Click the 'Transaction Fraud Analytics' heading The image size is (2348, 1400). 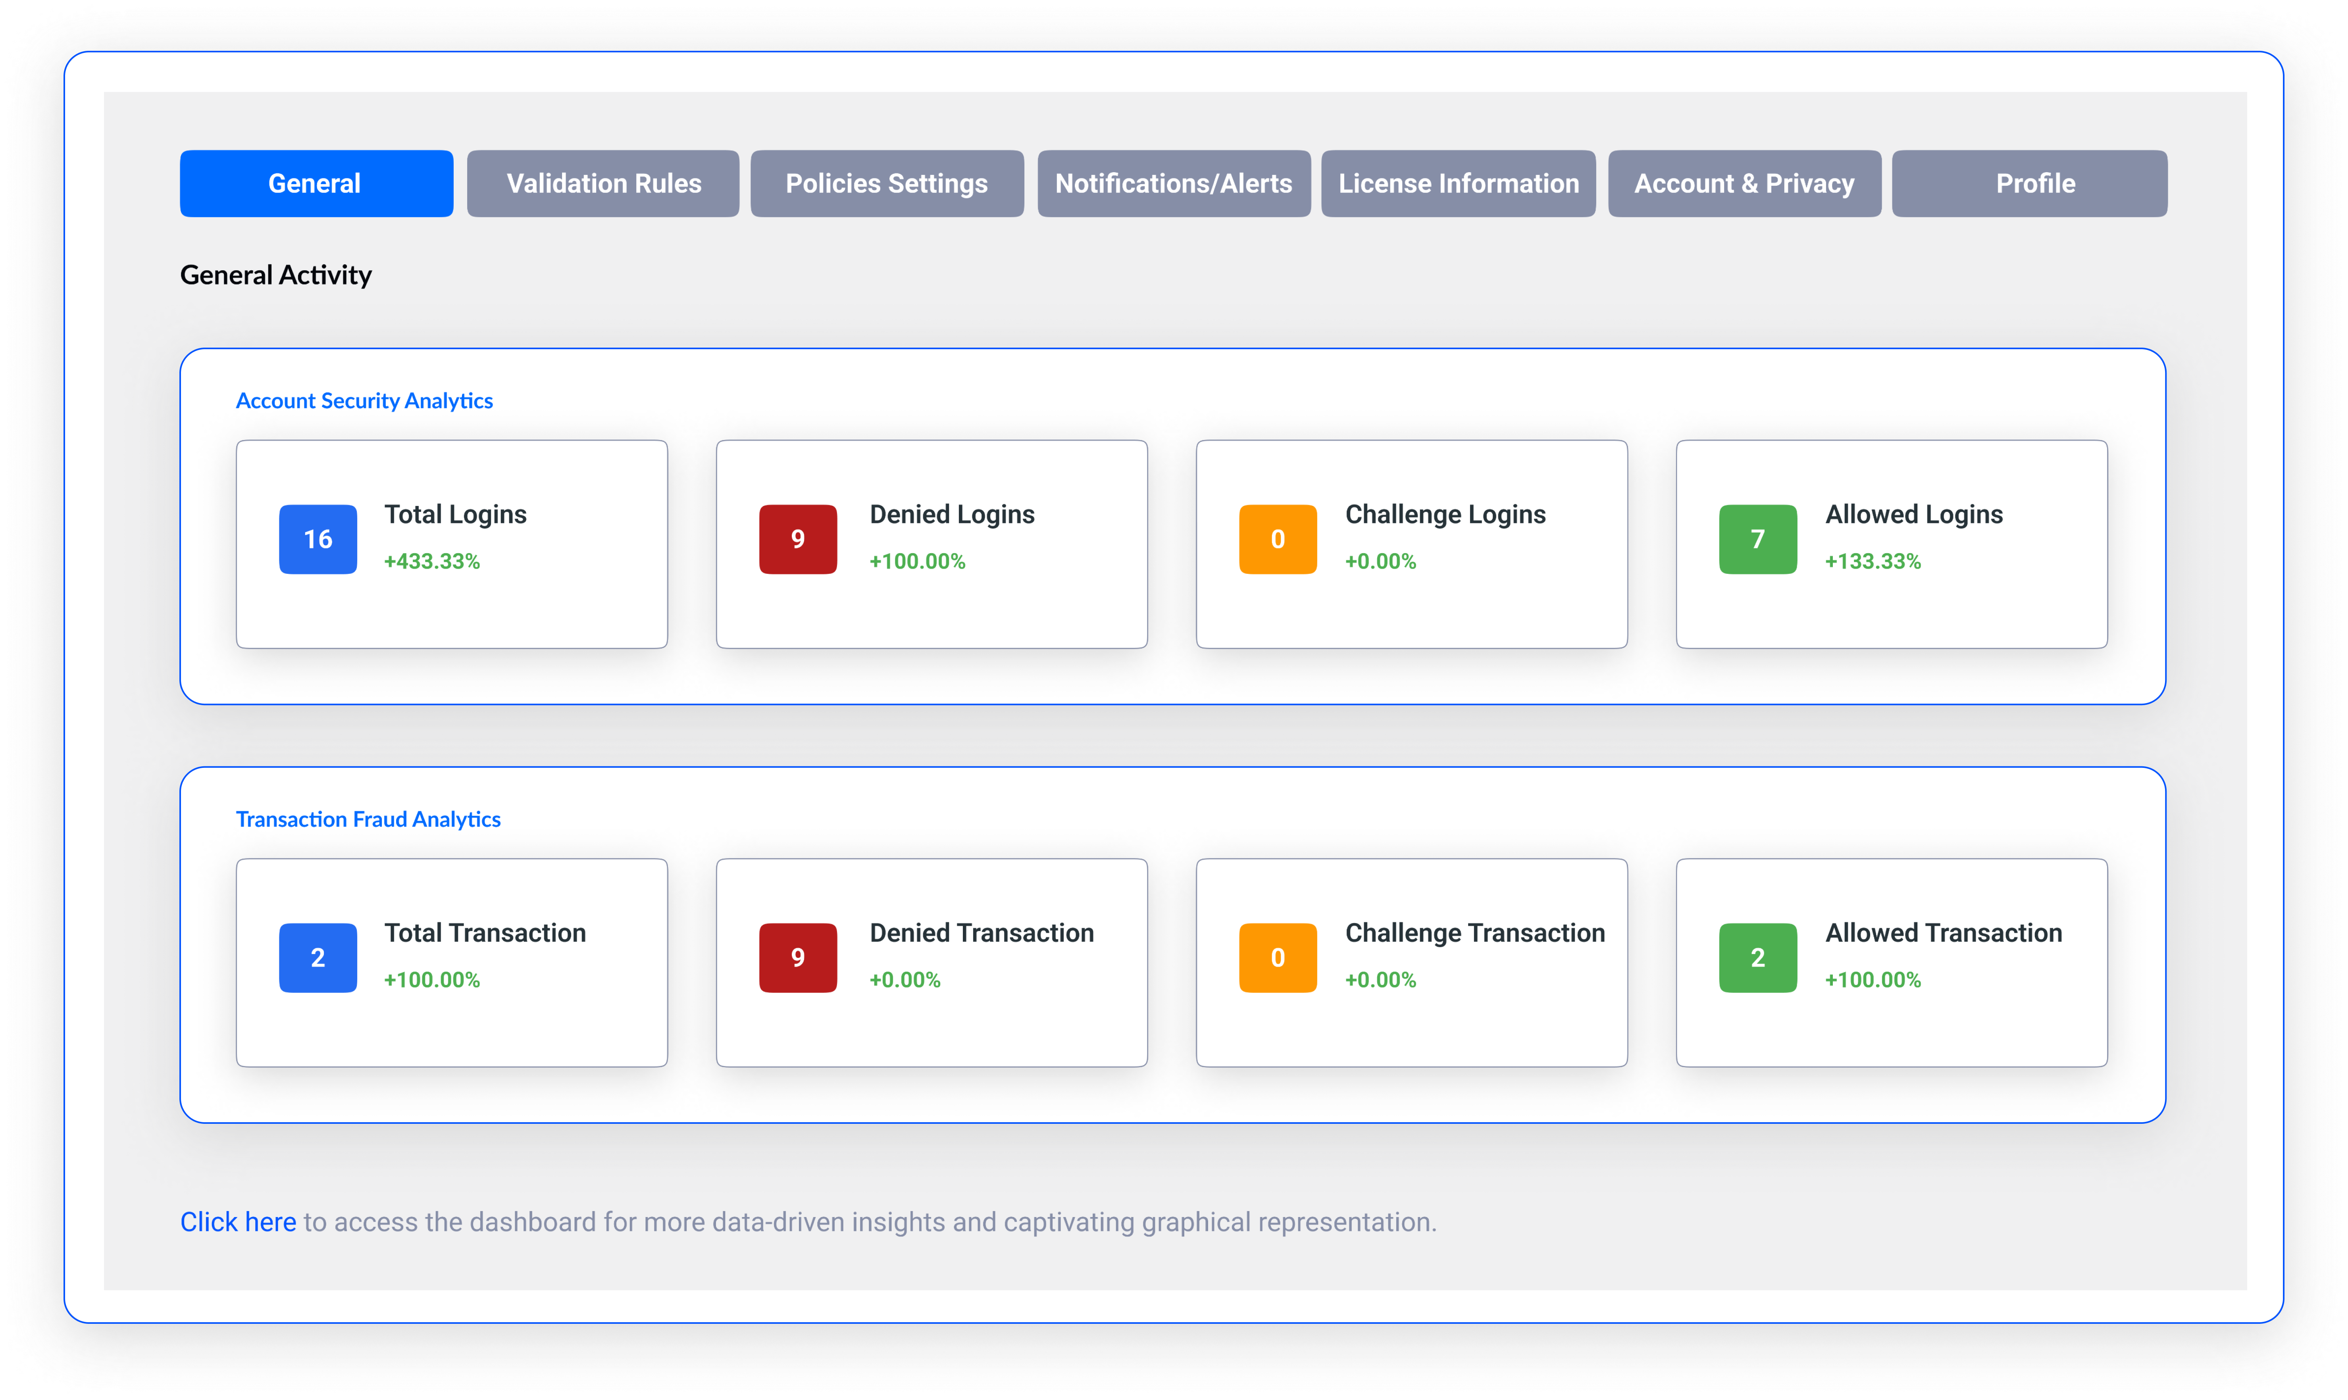[x=368, y=819]
